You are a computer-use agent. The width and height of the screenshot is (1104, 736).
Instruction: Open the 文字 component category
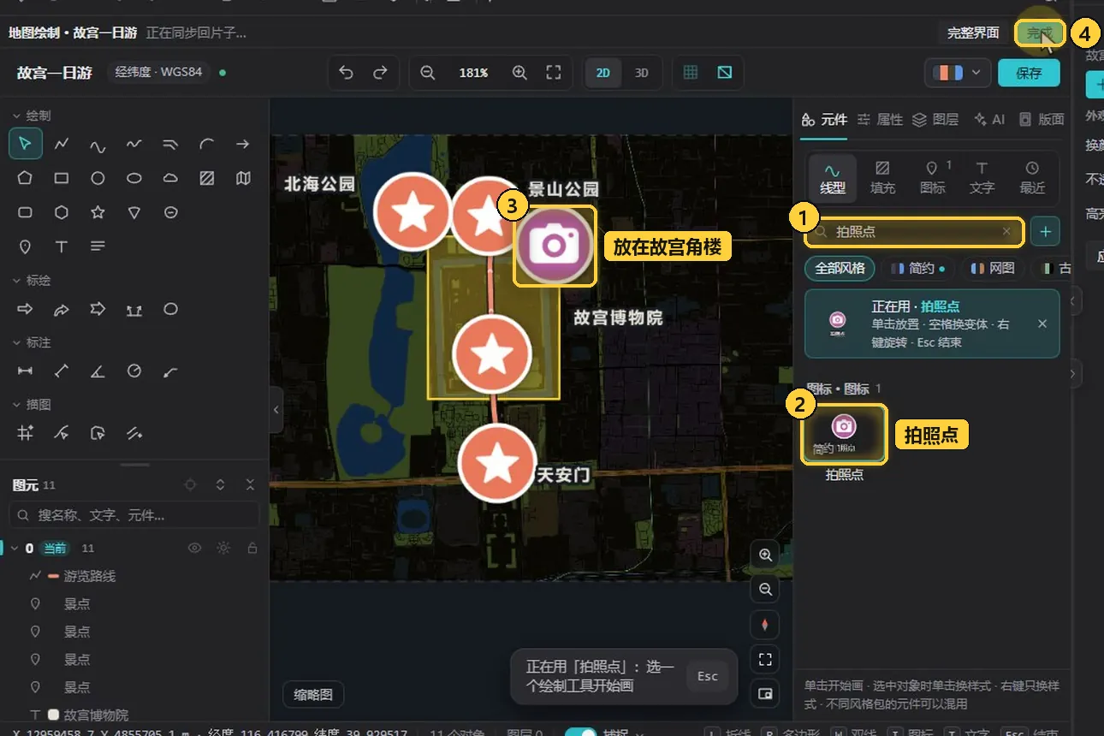pyautogui.click(x=982, y=177)
